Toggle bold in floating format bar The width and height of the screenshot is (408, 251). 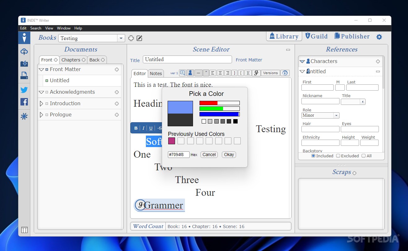tap(136, 128)
